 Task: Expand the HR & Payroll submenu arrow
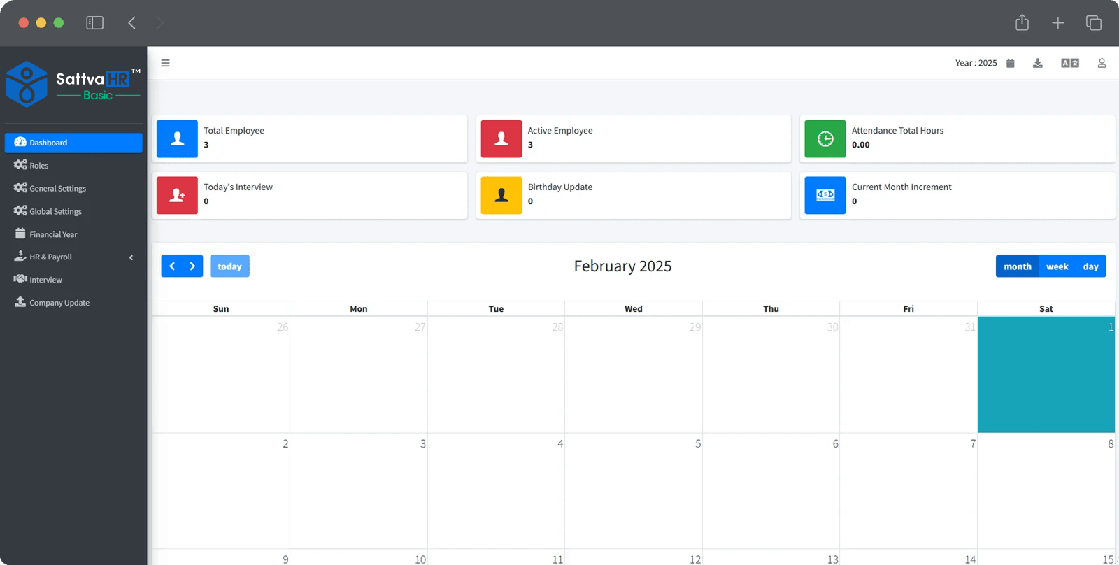pyautogui.click(x=131, y=257)
